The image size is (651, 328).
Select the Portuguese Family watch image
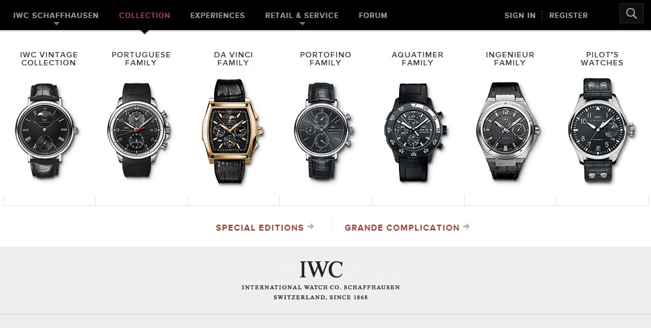click(x=138, y=130)
